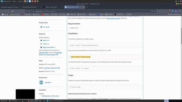
Task: Open the ngrok bookmark
Action: tap(100, 14)
